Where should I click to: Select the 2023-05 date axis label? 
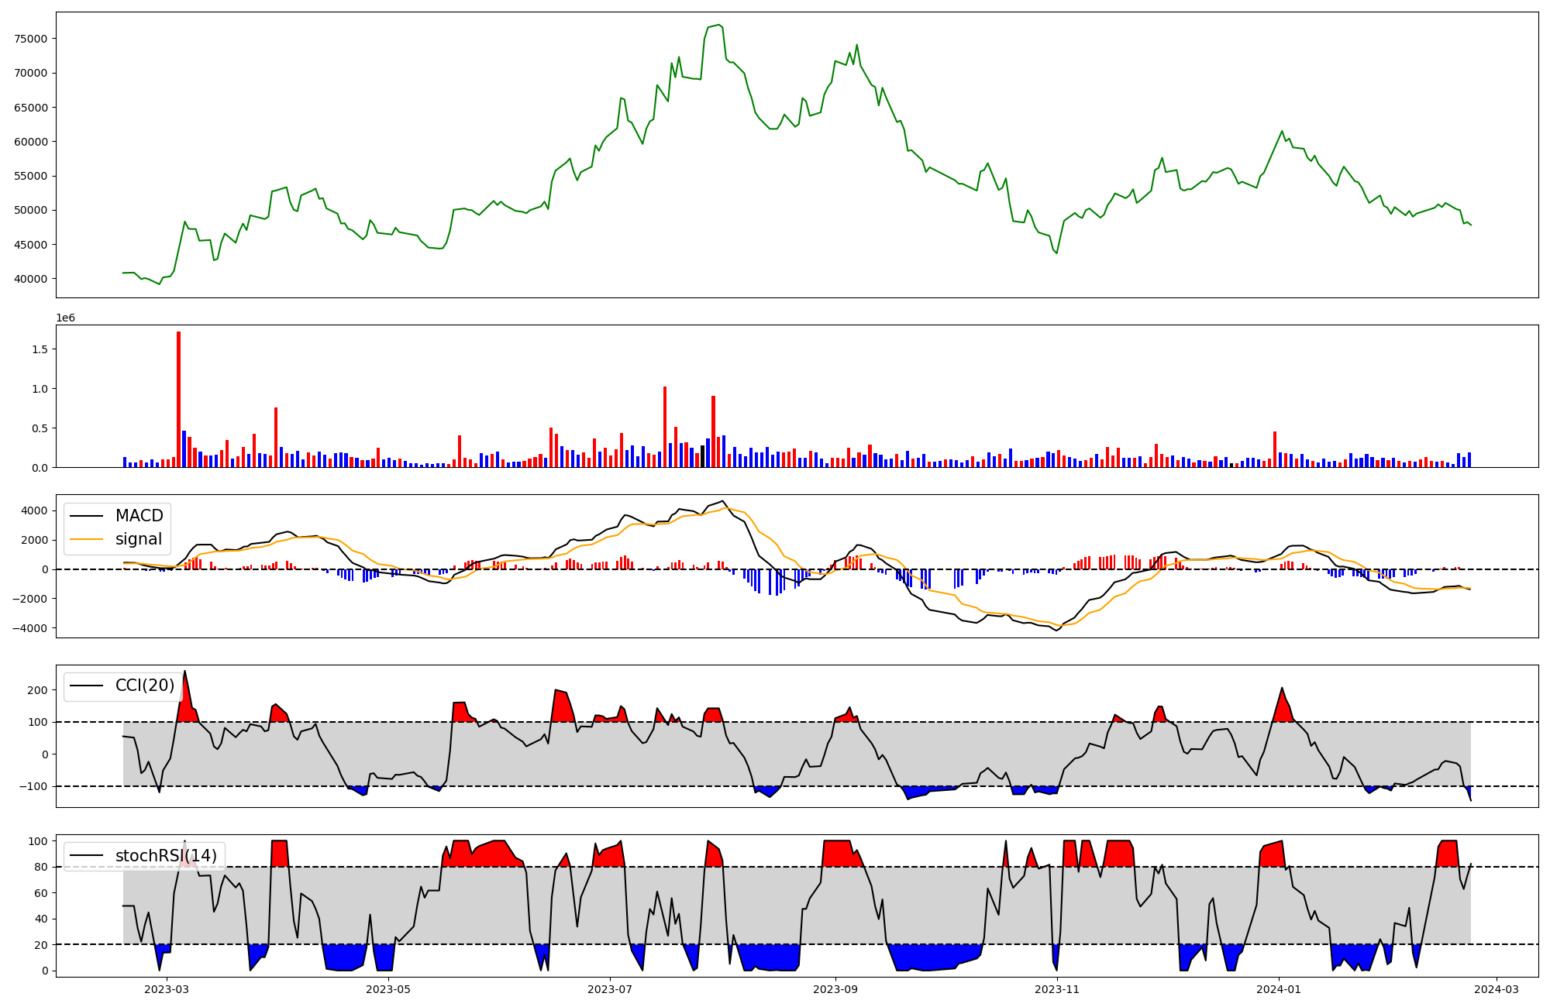tap(388, 989)
